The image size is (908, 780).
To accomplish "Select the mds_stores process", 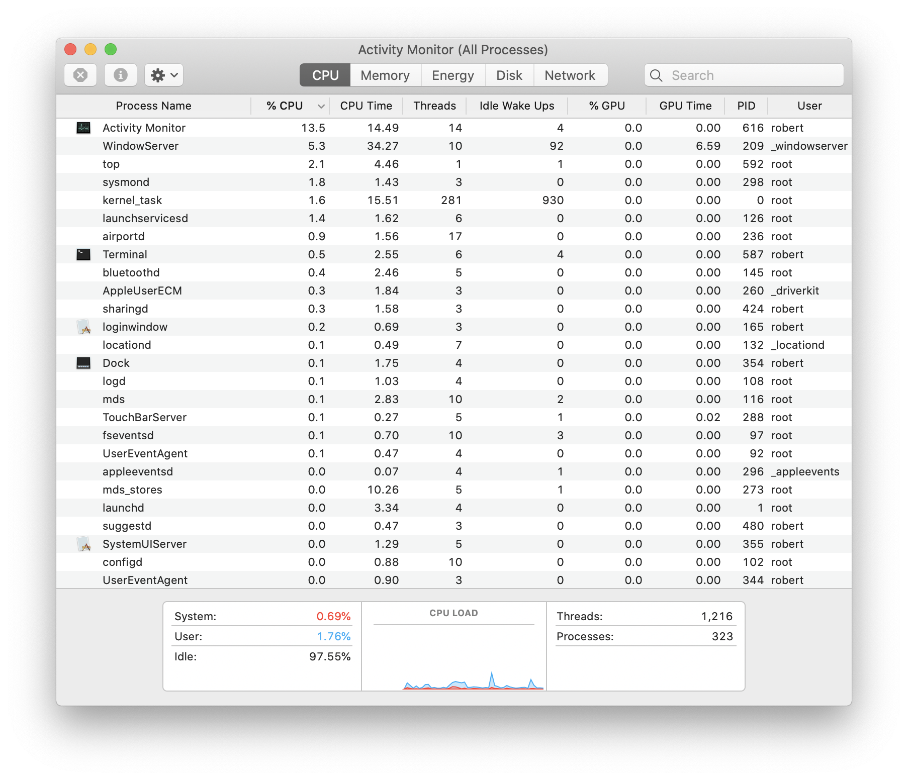I will pos(454,490).
